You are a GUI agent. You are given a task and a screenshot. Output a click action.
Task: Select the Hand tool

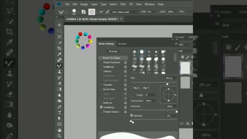pos(59,130)
